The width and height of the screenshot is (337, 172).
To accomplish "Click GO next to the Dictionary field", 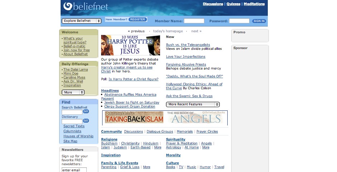I will (86, 121).
